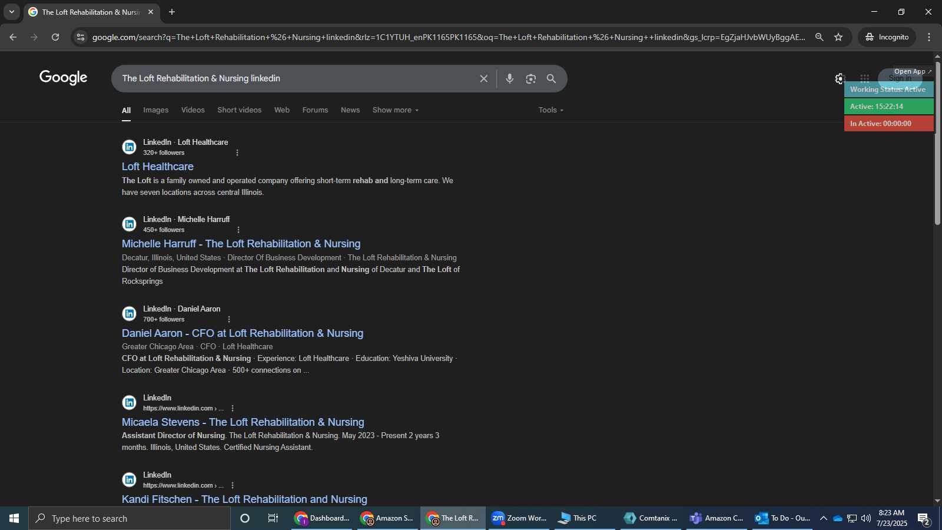Click the Open App overlay link

coord(912,71)
